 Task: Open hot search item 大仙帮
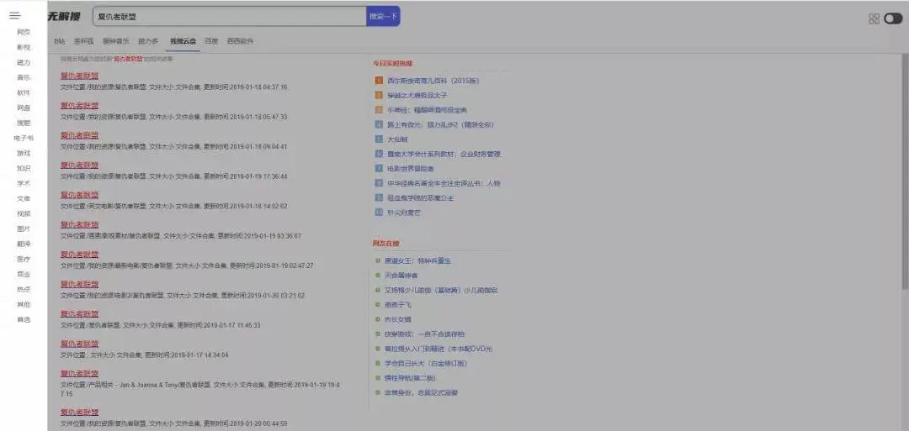pos(397,139)
